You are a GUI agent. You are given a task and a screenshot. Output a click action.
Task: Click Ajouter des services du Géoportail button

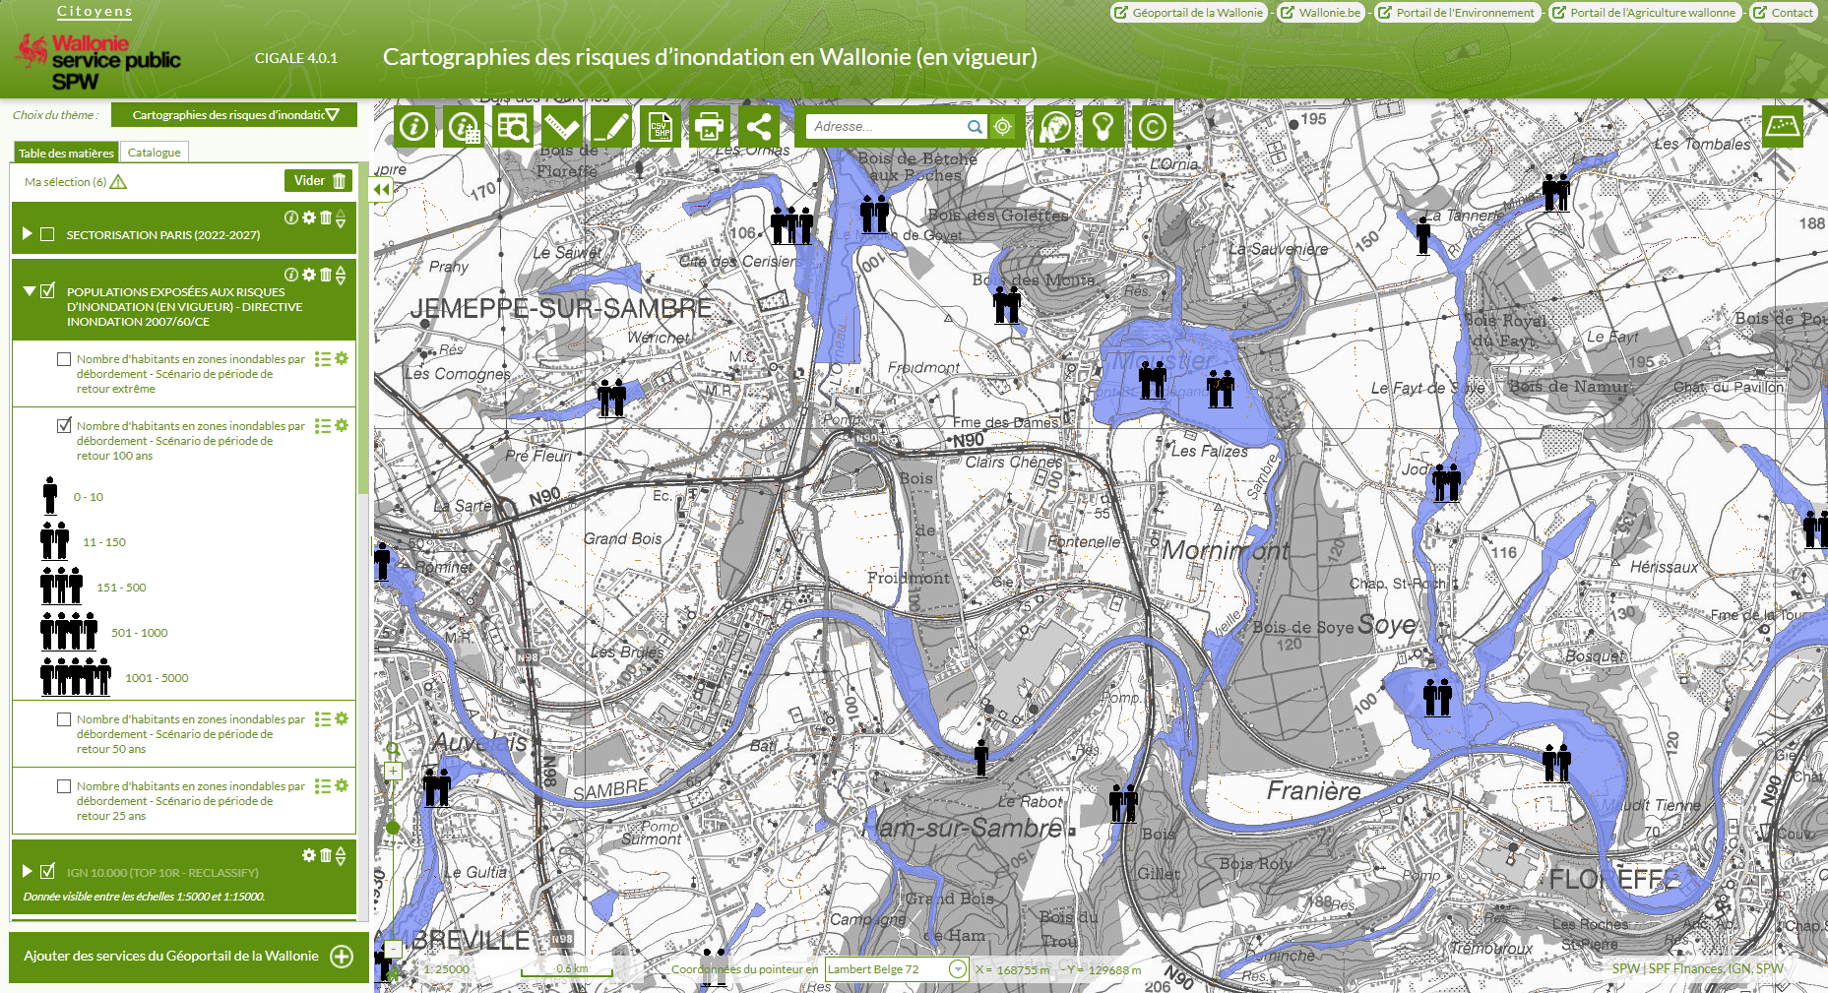click(x=189, y=957)
